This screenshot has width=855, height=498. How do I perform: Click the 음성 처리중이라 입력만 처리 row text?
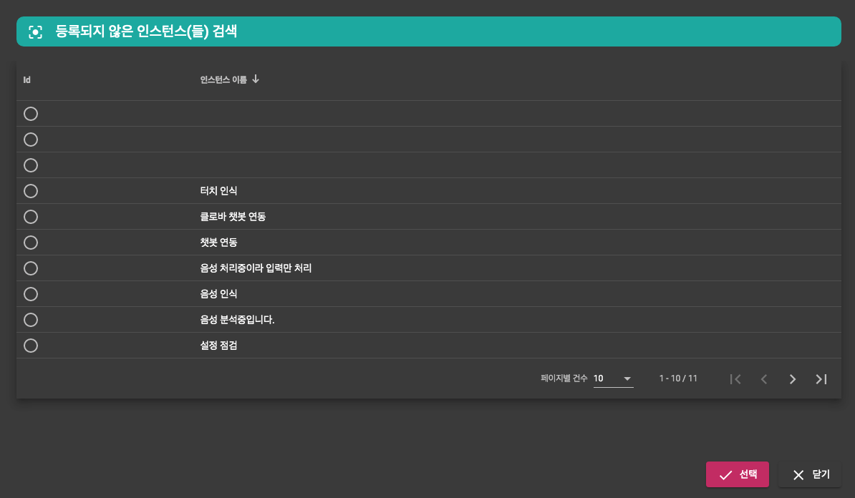(256, 268)
